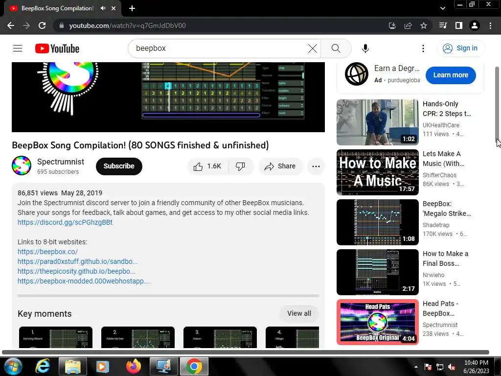Show hidden tray icons arrow

(416, 367)
